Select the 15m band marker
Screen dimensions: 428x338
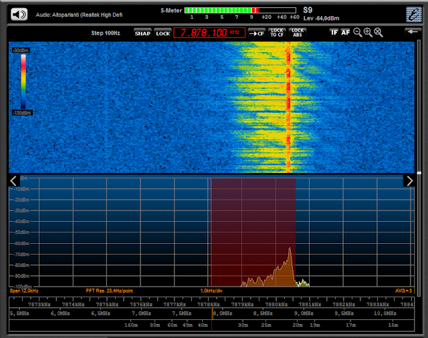[393, 325]
